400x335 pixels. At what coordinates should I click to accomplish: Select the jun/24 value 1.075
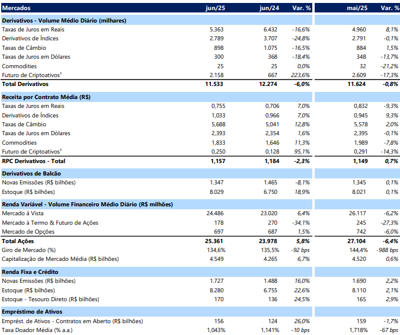click(270, 48)
